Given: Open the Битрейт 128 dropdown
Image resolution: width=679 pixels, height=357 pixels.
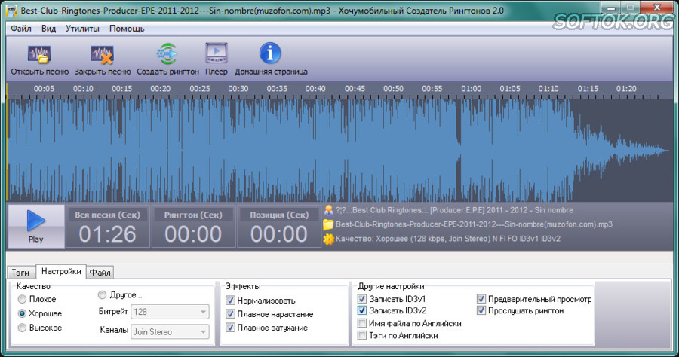Looking at the screenshot, I should click(x=170, y=312).
